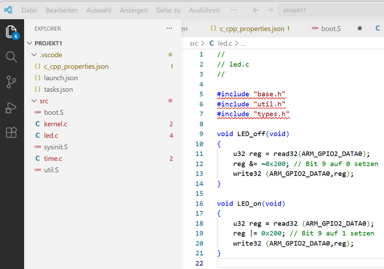Screen dimensions: 384x269
Task: Open the Gehe zu menu
Action: coord(168,10)
